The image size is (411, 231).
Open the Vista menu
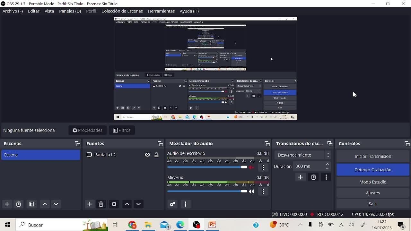[x=49, y=11]
